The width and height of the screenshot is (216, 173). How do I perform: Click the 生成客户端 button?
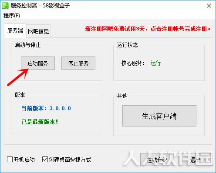point(159,116)
